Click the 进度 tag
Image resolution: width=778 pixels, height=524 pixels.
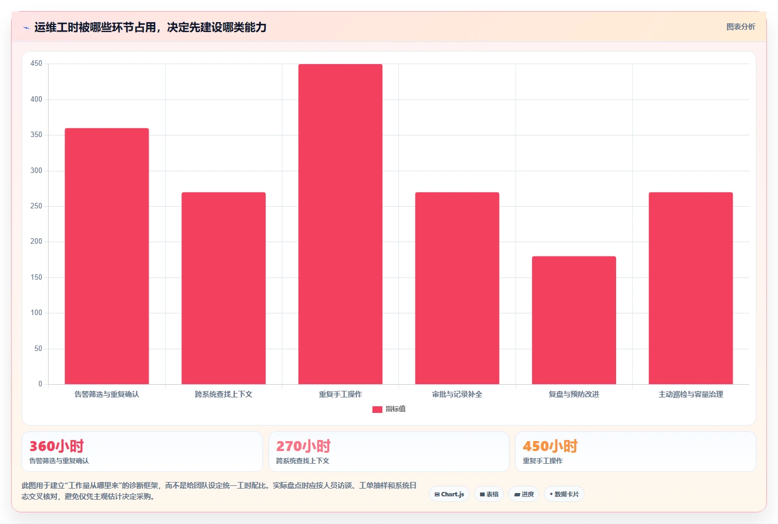click(524, 494)
